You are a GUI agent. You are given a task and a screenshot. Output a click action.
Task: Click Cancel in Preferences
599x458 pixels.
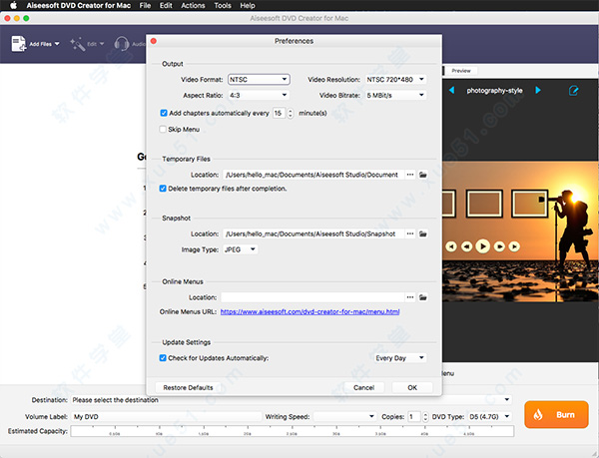(x=363, y=387)
